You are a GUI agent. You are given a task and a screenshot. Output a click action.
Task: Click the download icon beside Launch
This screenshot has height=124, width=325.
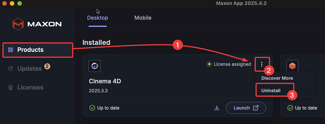click(217, 108)
